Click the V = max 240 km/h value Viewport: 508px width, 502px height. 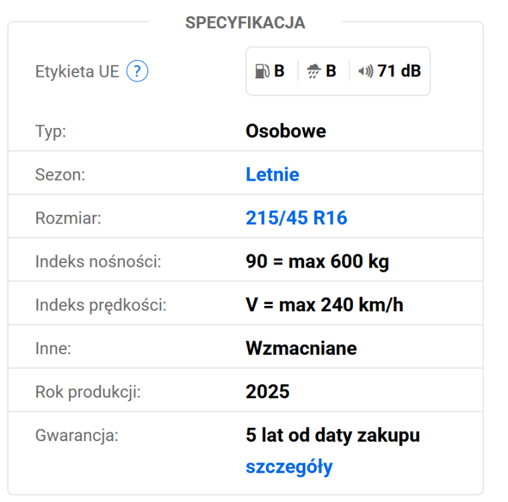[324, 305]
